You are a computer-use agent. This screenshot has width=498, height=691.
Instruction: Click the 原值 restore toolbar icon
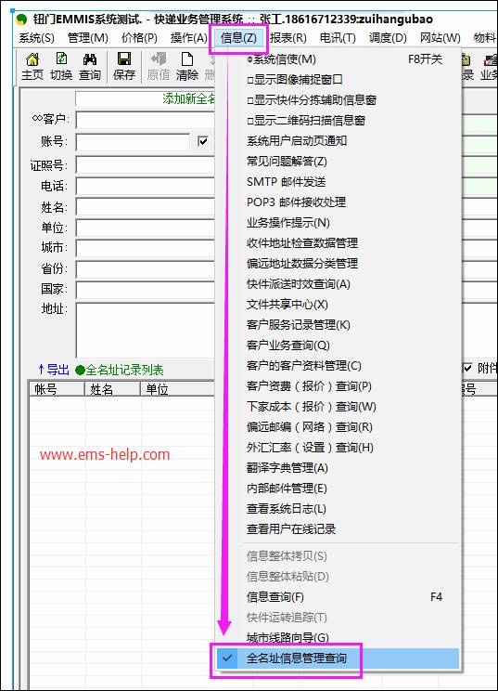(x=159, y=66)
